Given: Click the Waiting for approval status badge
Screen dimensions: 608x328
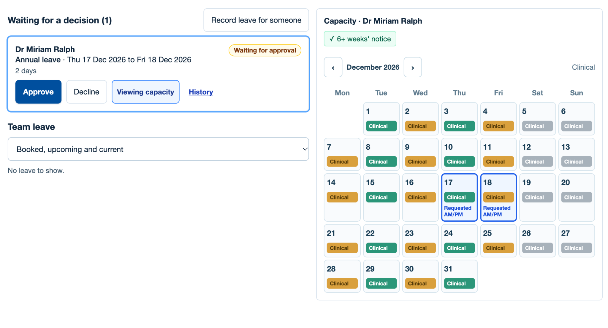Looking at the screenshot, I should (265, 50).
